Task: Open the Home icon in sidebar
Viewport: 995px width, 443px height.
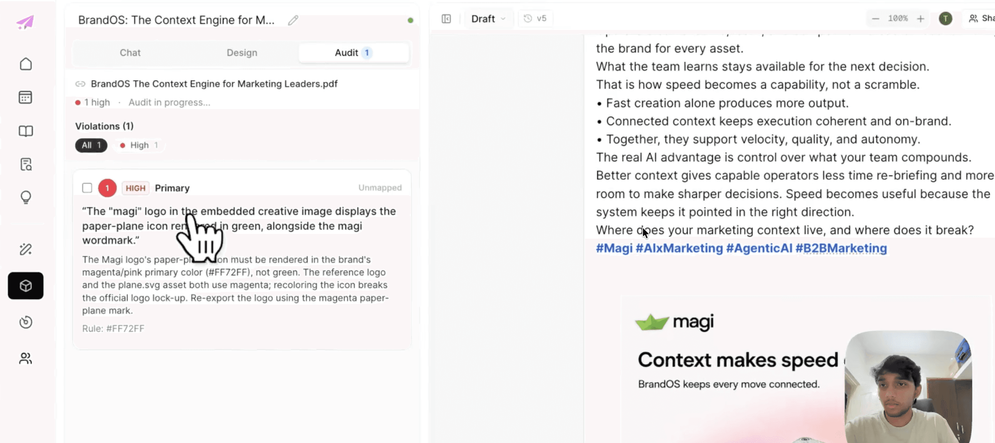Action: pyautogui.click(x=26, y=64)
